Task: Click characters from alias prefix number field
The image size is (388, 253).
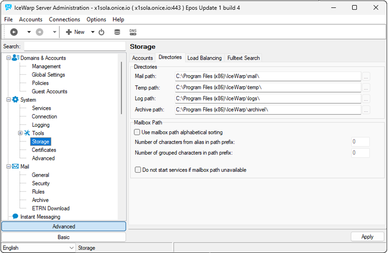Action: 361,142
